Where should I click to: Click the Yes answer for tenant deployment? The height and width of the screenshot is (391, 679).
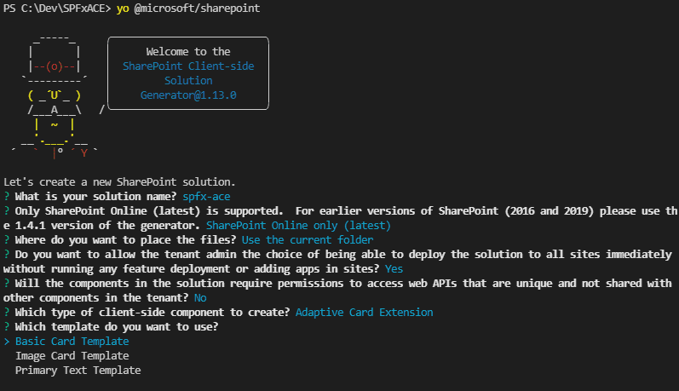pyautogui.click(x=394, y=269)
